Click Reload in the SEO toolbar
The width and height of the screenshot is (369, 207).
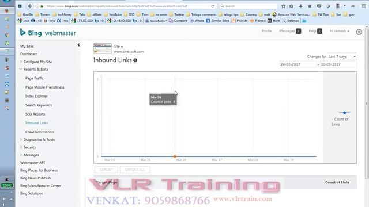click(x=258, y=21)
